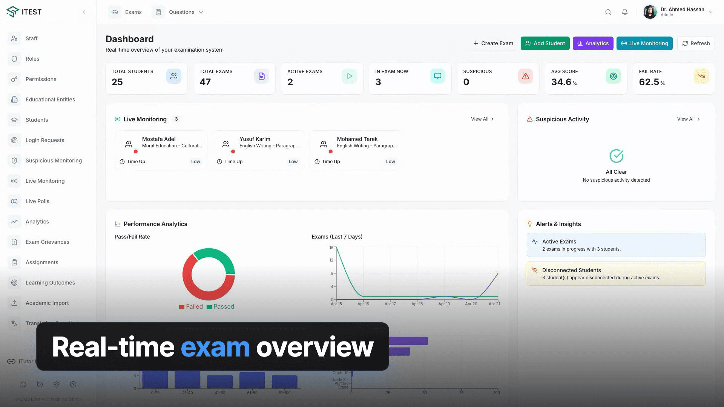Open the Live Polls icon
The height and width of the screenshot is (407, 724).
pos(14,201)
